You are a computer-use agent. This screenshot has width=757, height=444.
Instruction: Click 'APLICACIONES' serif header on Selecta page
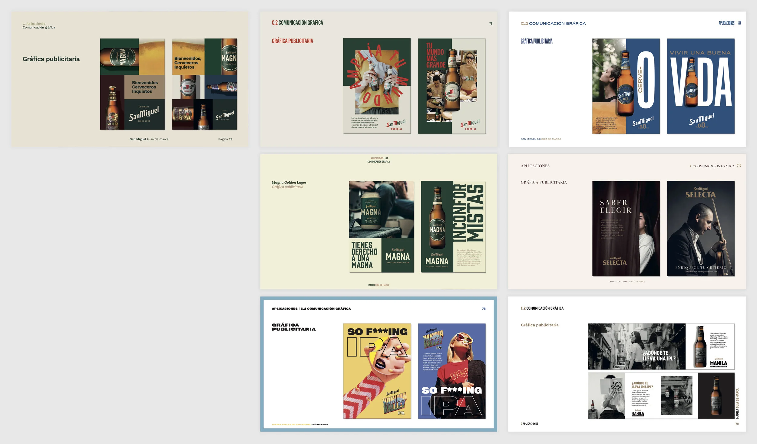(535, 166)
